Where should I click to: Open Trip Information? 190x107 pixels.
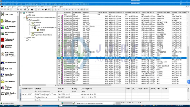[8, 62]
